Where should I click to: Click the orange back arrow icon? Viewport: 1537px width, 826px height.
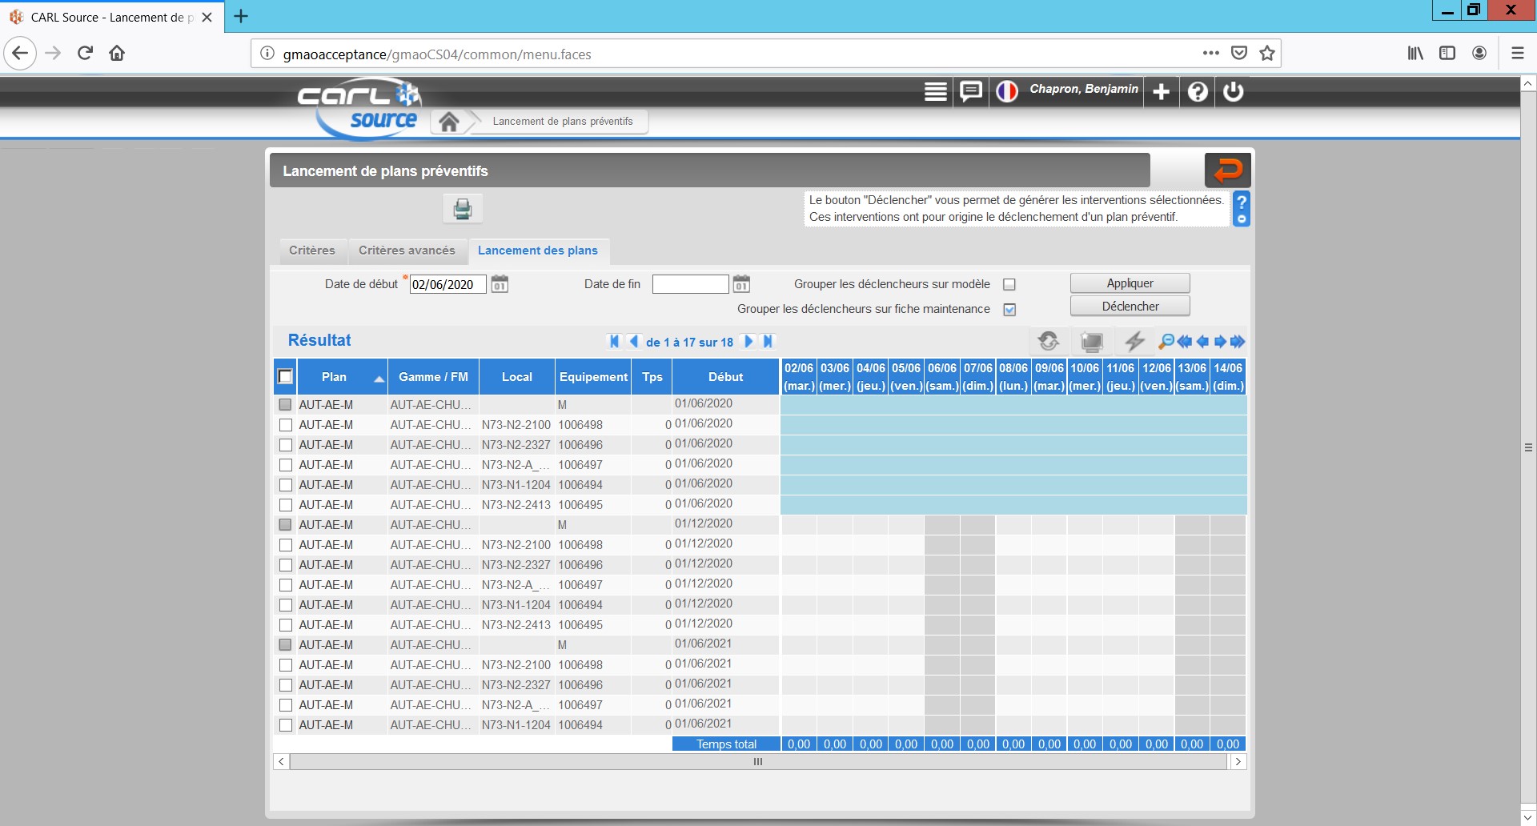point(1227,170)
